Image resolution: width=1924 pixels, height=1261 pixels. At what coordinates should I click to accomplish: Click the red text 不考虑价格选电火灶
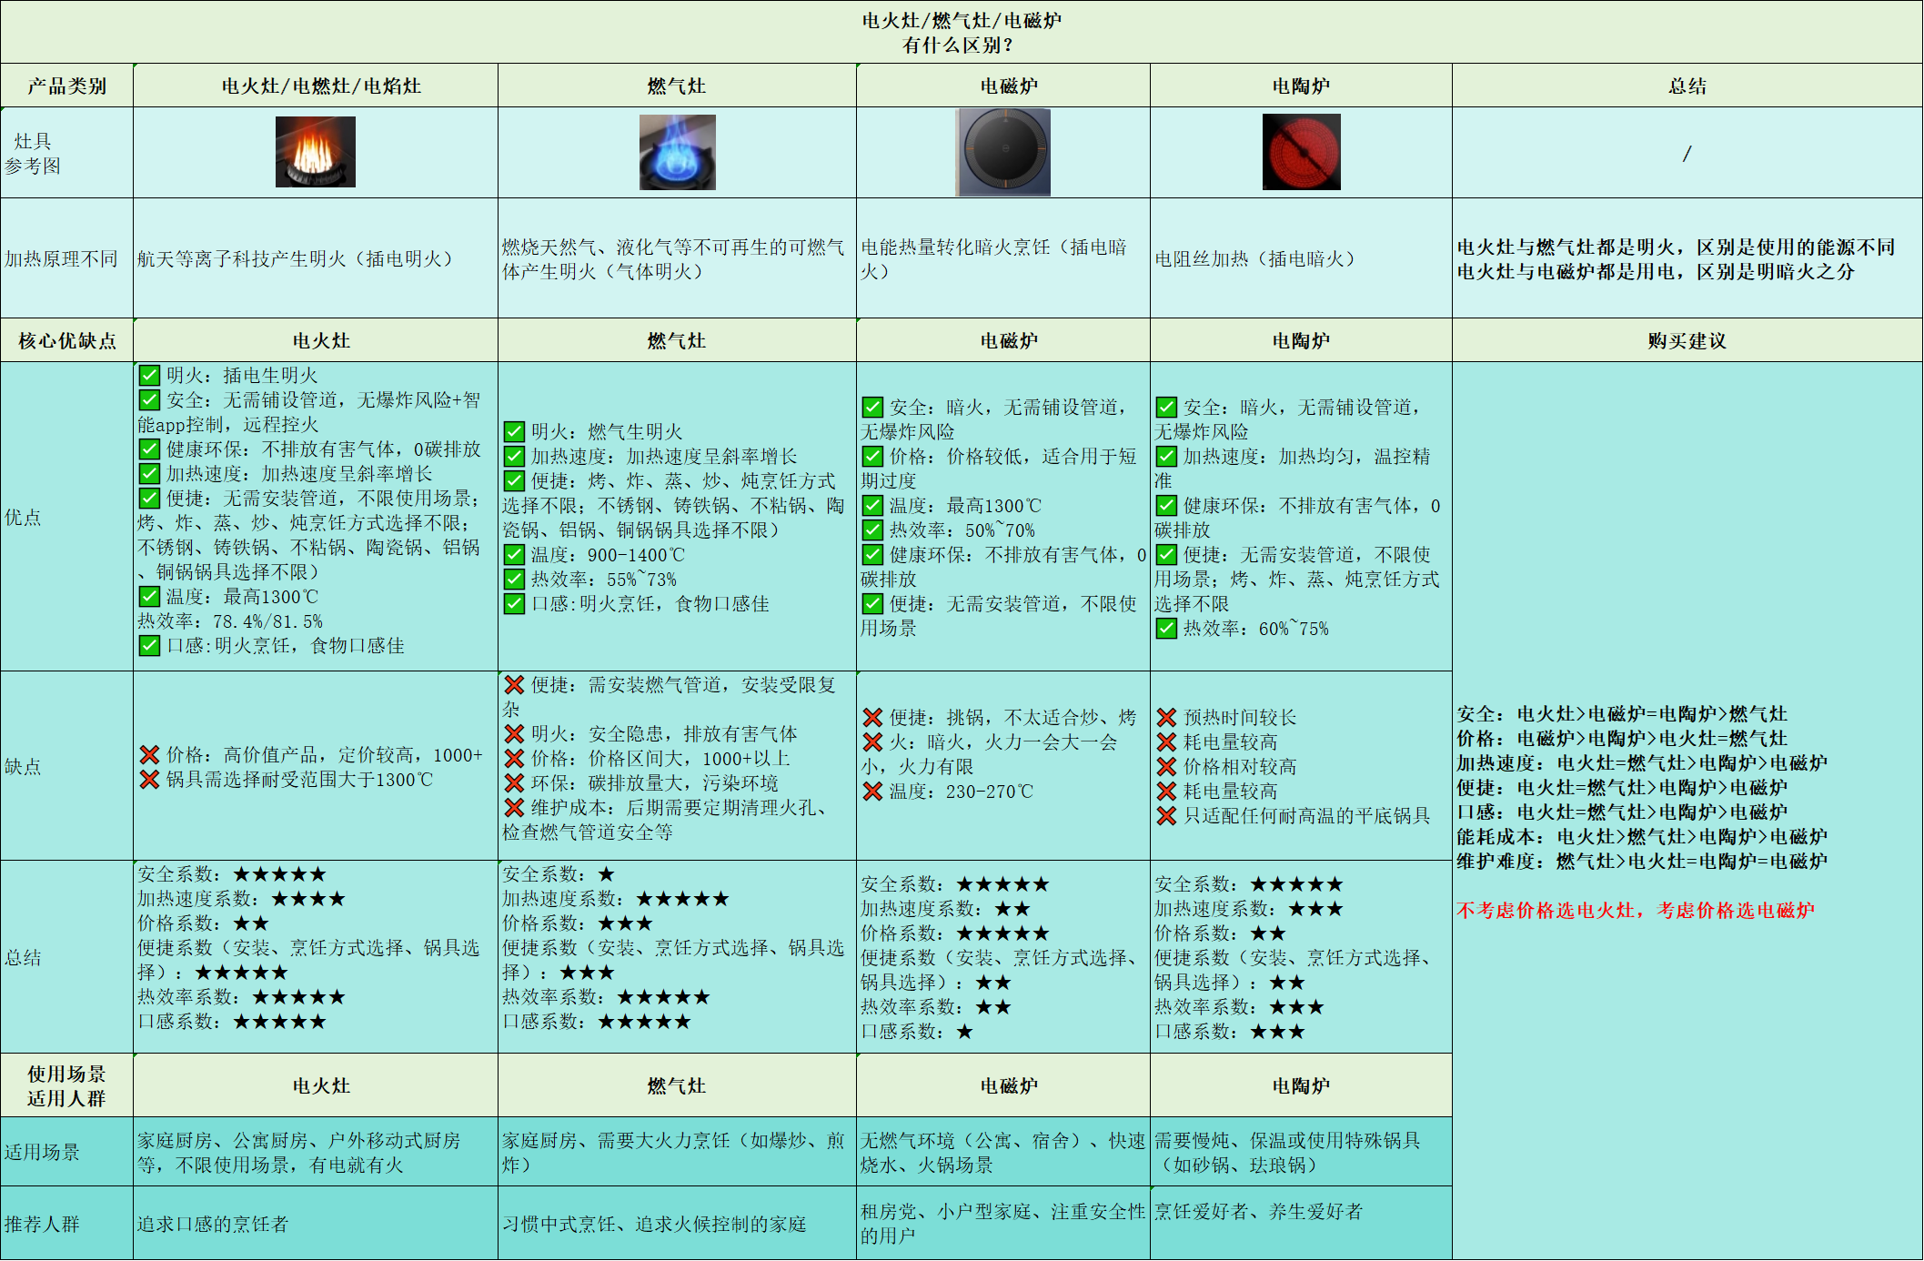click(1546, 910)
